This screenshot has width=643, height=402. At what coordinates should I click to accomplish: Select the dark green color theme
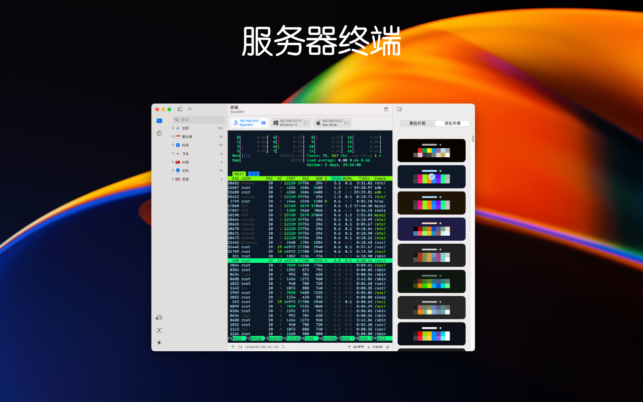(432, 281)
